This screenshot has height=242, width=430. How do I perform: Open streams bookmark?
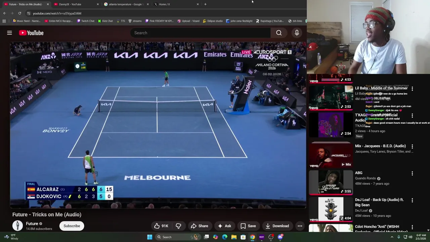pos(135,21)
